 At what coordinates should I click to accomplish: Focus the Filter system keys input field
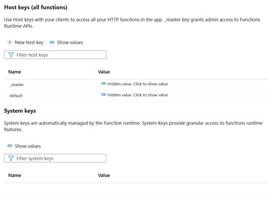pos(60,158)
